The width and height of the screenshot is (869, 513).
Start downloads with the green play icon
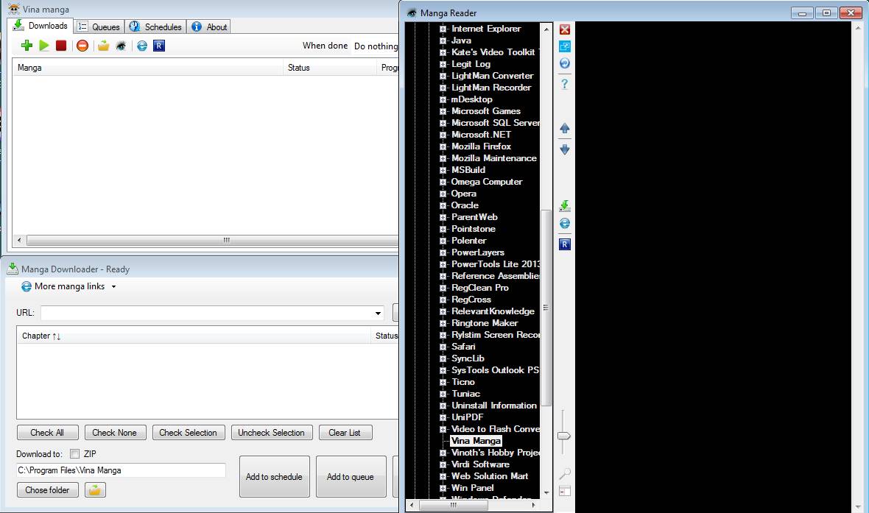44,46
